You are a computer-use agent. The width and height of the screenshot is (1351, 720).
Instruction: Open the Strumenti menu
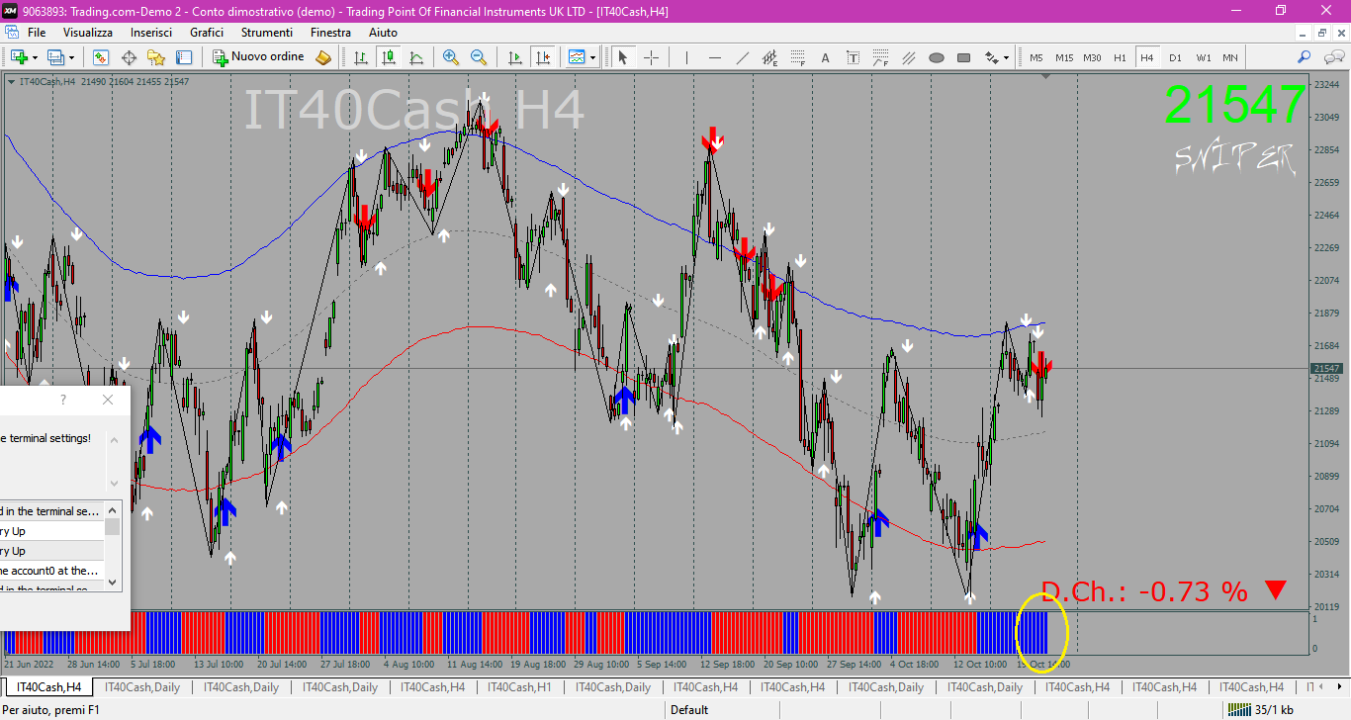[266, 33]
